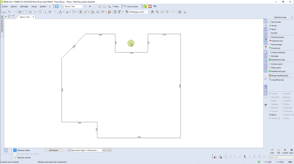This screenshot has width=294, height=164.
Task: Click the Démarquer button
Action: (x=54, y=151)
